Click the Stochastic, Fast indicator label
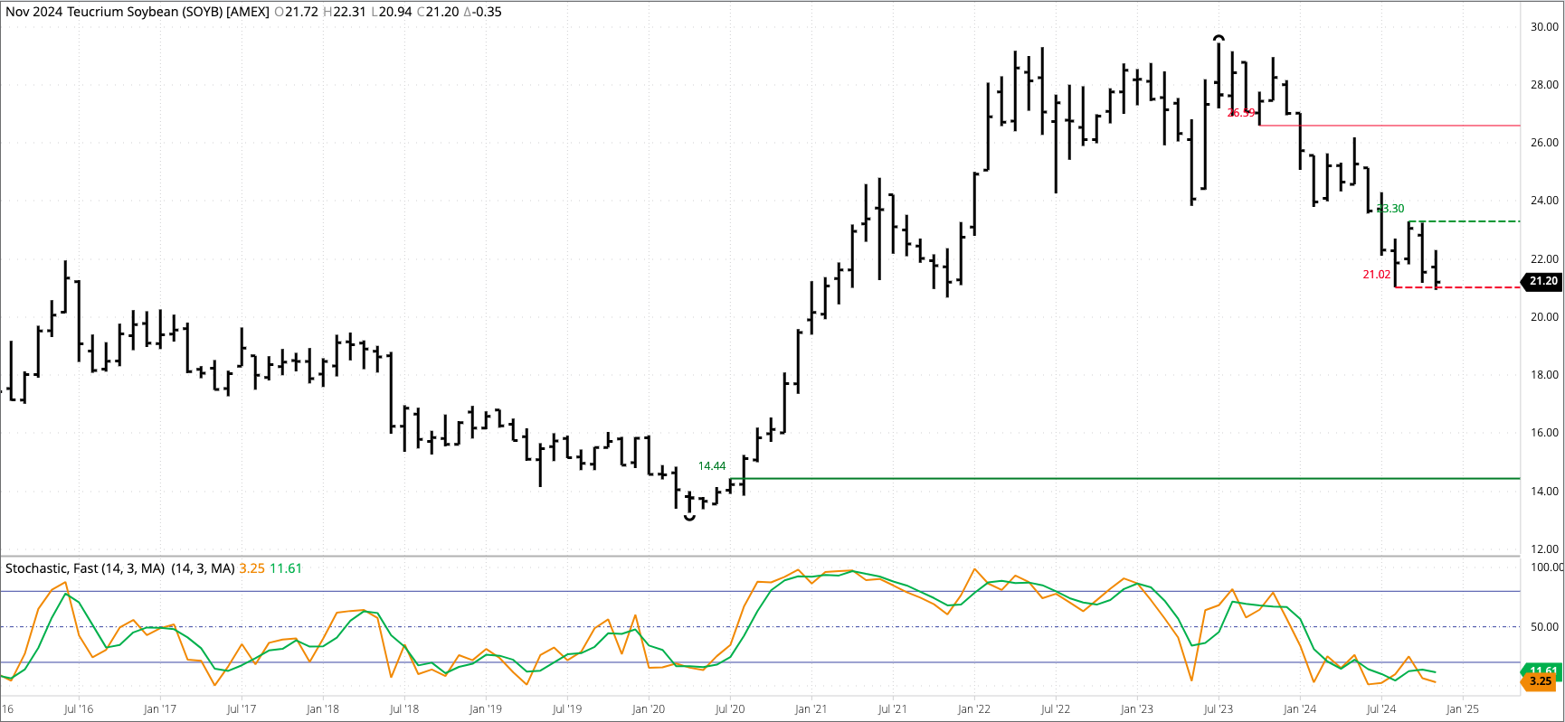Image resolution: width=1565 pixels, height=722 pixels. pos(85,568)
